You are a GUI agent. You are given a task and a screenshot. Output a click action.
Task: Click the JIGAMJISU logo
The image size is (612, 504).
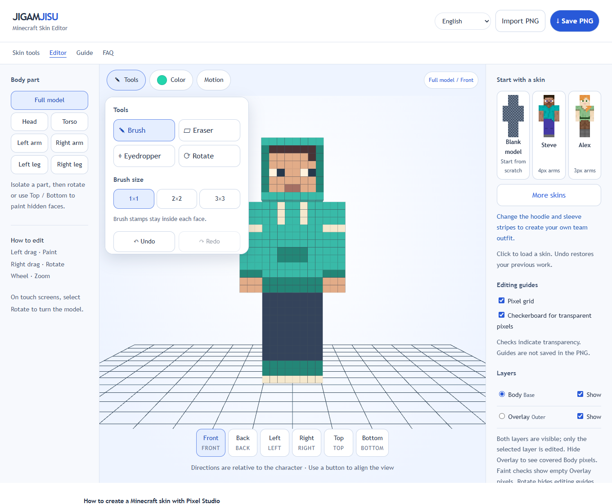pyautogui.click(x=35, y=17)
